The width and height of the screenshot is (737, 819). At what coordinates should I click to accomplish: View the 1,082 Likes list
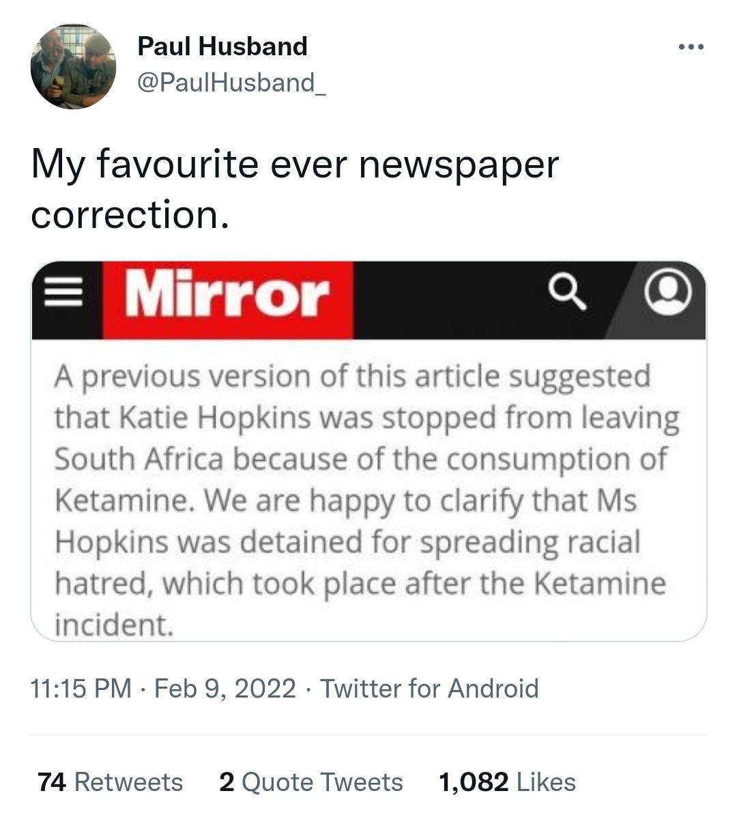tap(508, 781)
